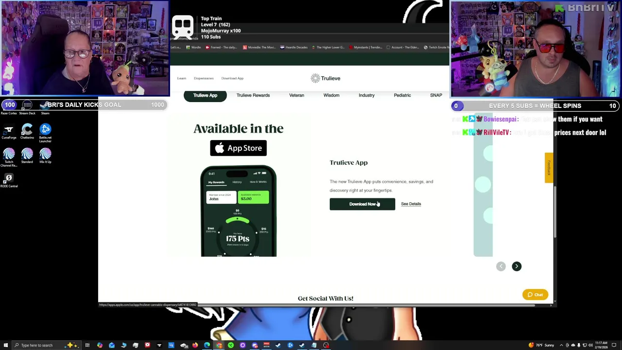Launch Chatterino from the desktop
The image size is (622, 350).
[x=27, y=132]
